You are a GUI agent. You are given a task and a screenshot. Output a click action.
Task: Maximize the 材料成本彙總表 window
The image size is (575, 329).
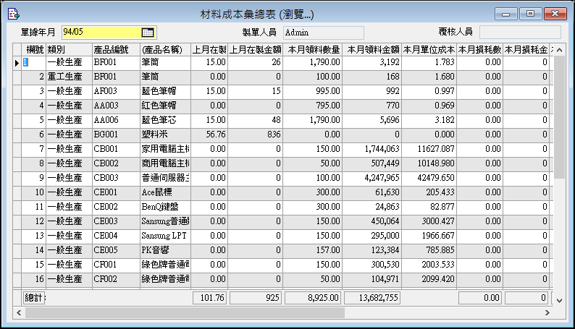[x=530, y=14]
